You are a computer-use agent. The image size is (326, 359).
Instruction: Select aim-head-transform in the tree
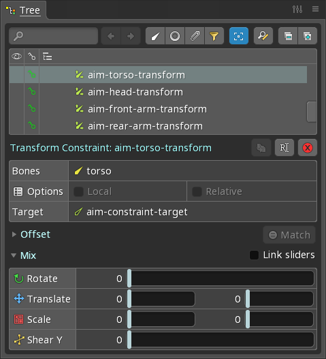click(135, 92)
